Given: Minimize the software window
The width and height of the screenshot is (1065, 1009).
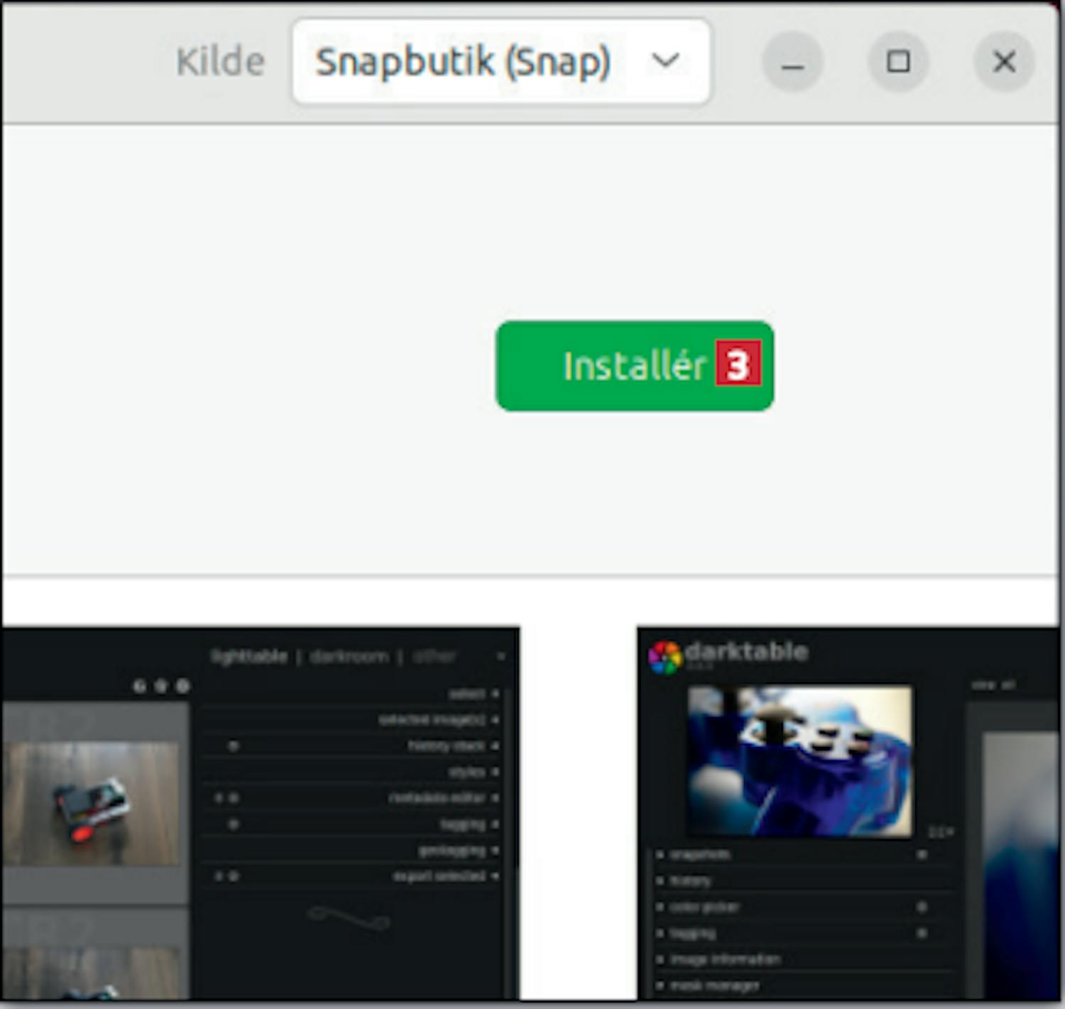Looking at the screenshot, I should tap(792, 62).
